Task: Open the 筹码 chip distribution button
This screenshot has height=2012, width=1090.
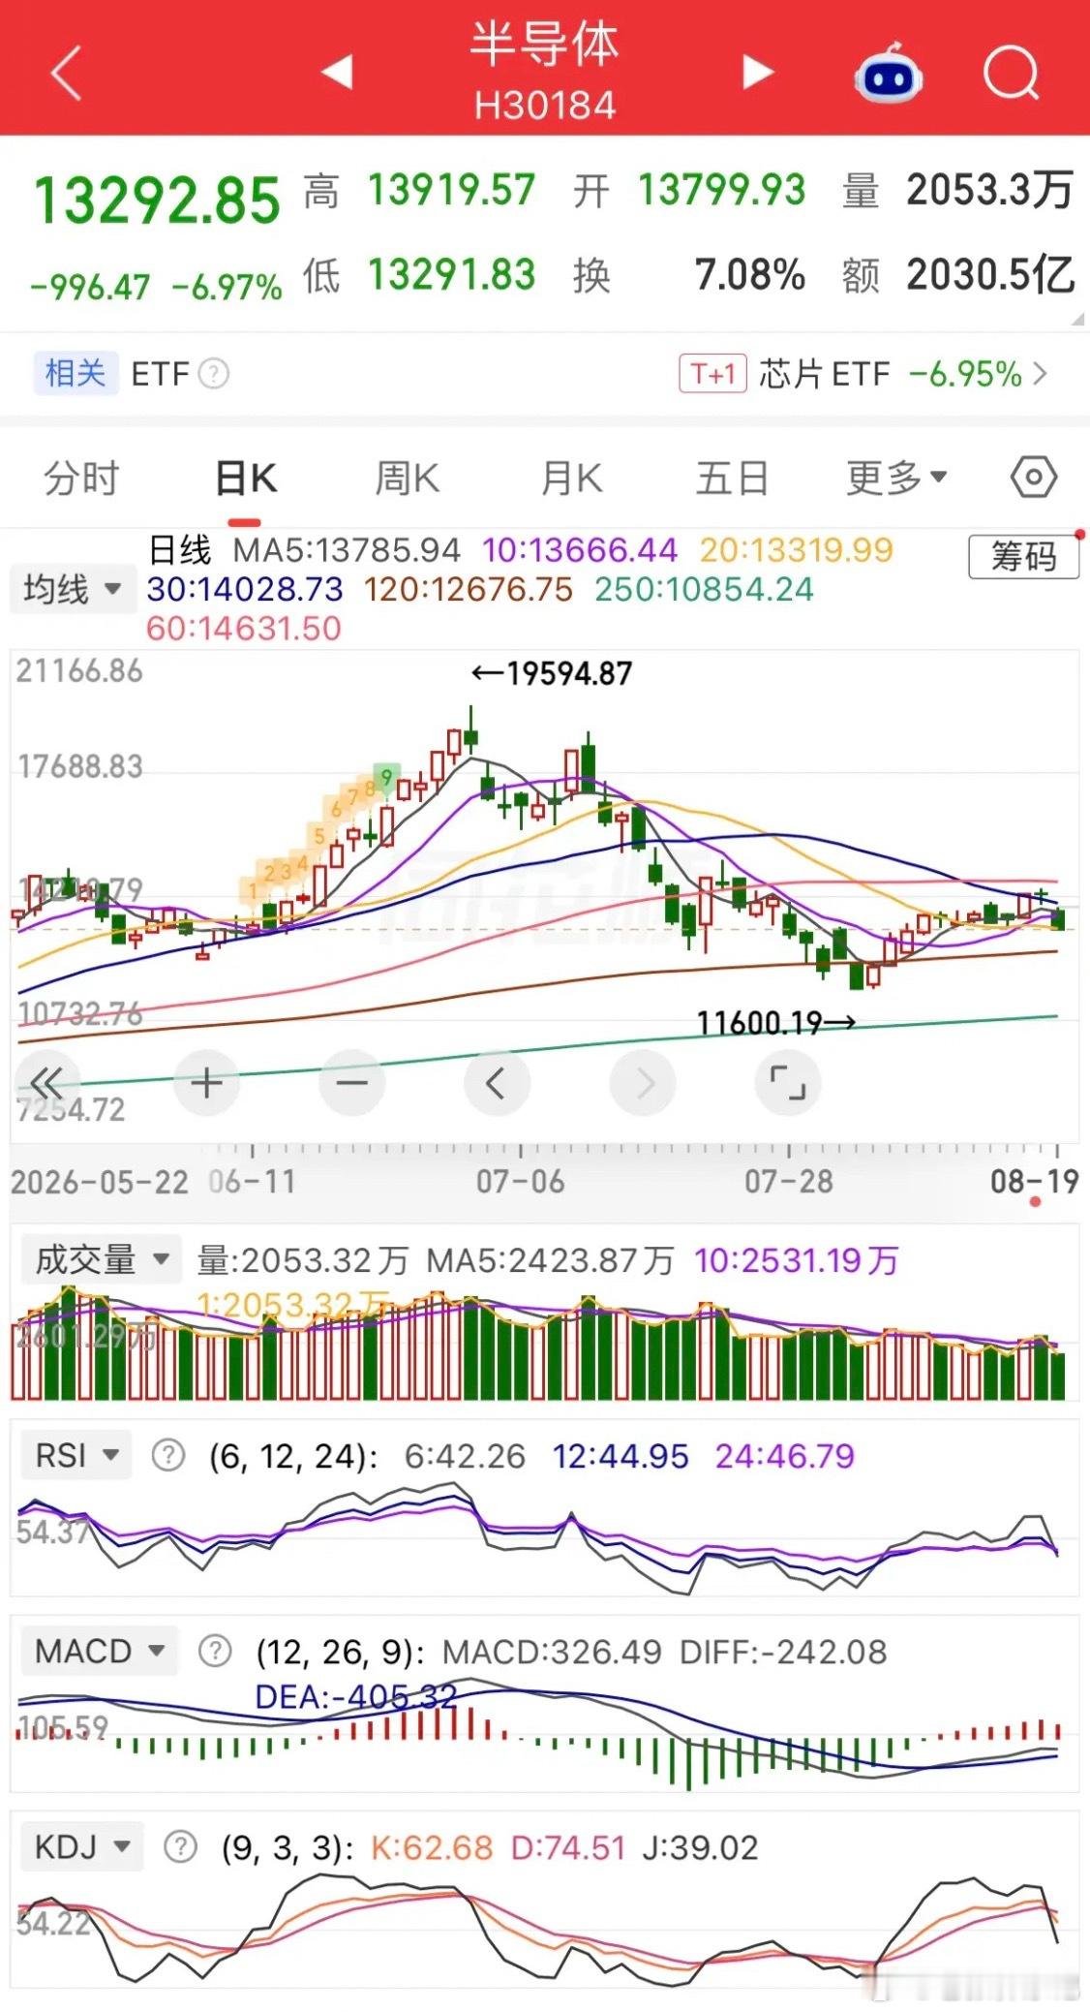Action: pos(1023,556)
